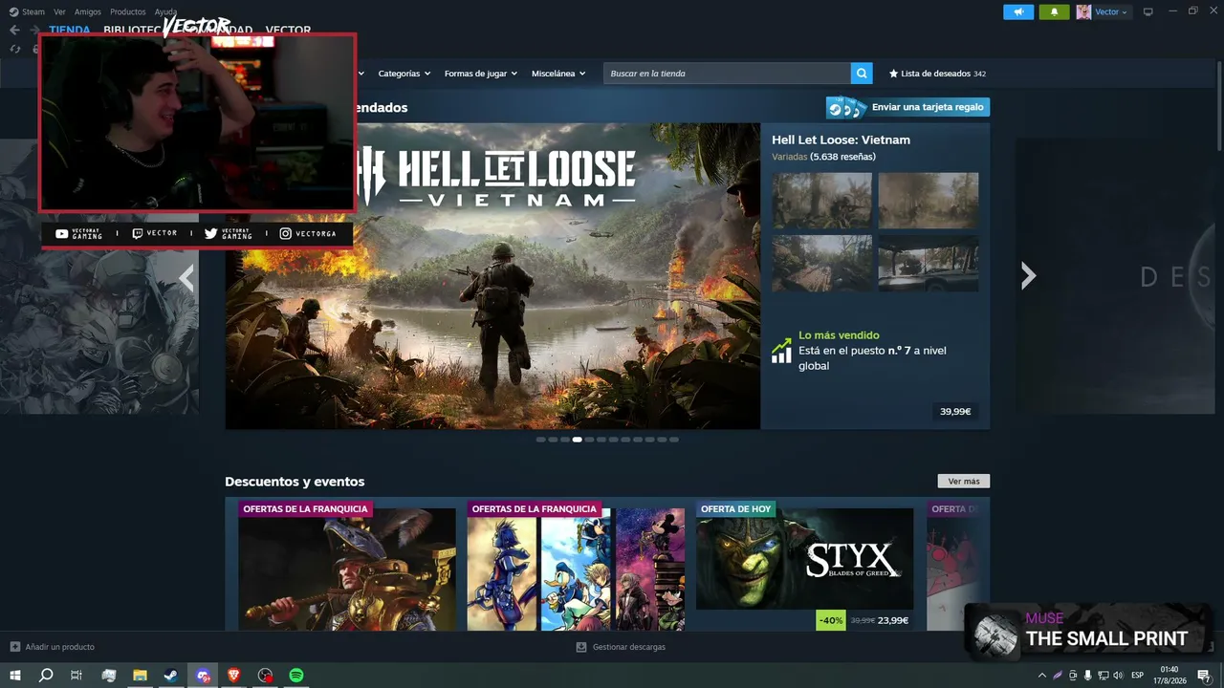Image resolution: width=1224 pixels, height=688 pixels.
Task: Expand the Categorías dropdown
Action: click(404, 74)
